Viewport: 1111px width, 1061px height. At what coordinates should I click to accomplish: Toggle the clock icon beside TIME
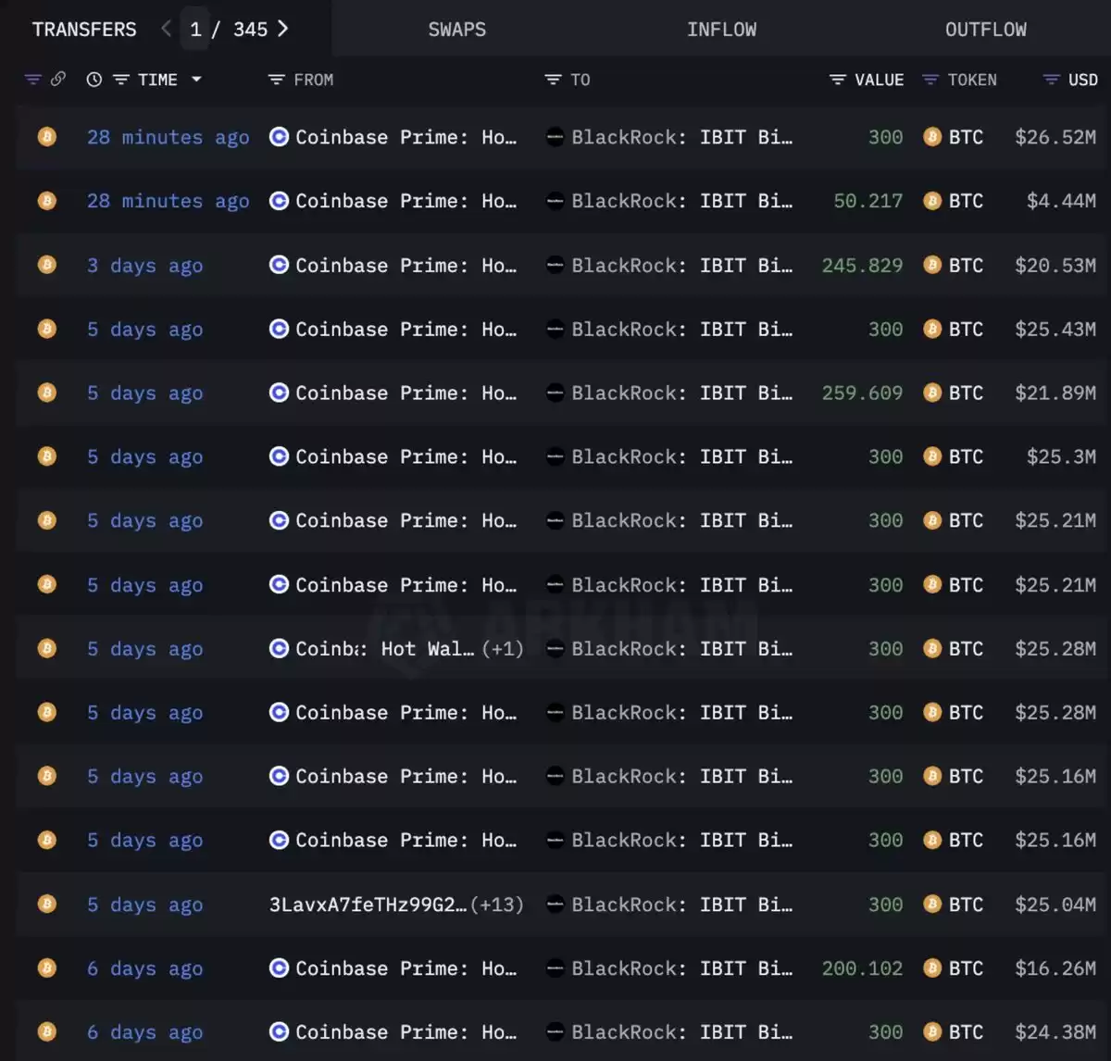[94, 80]
